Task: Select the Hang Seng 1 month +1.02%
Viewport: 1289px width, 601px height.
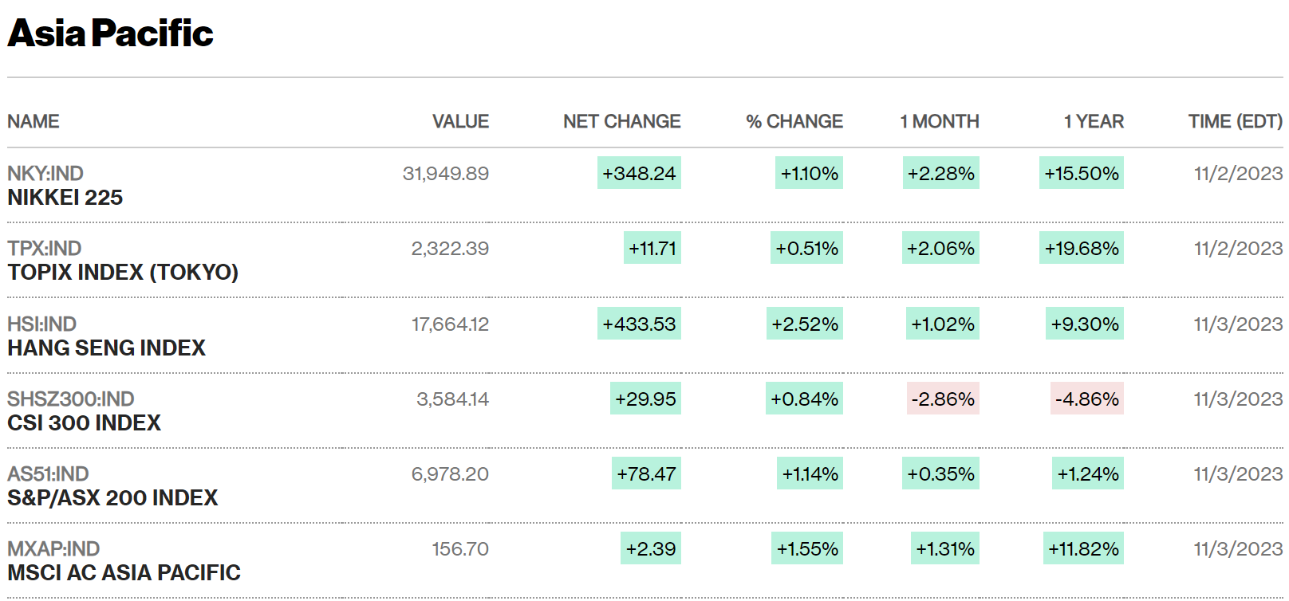Action: click(x=943, y=324)
